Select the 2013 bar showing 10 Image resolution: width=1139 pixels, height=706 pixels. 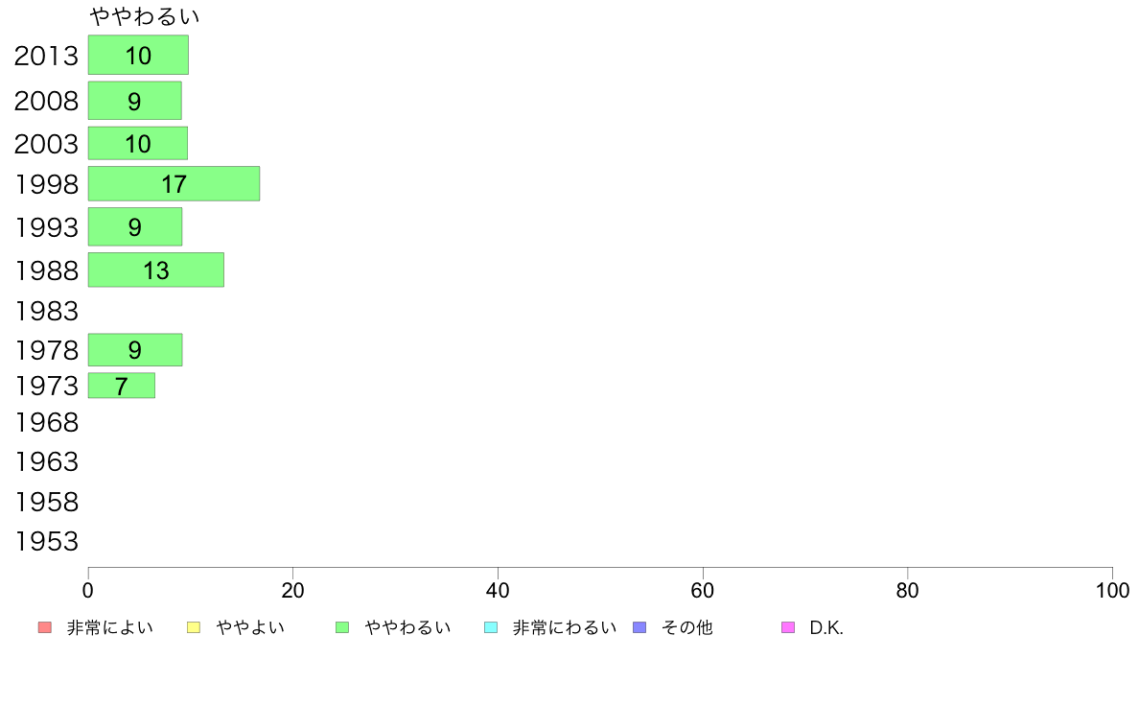click(138, 55)
